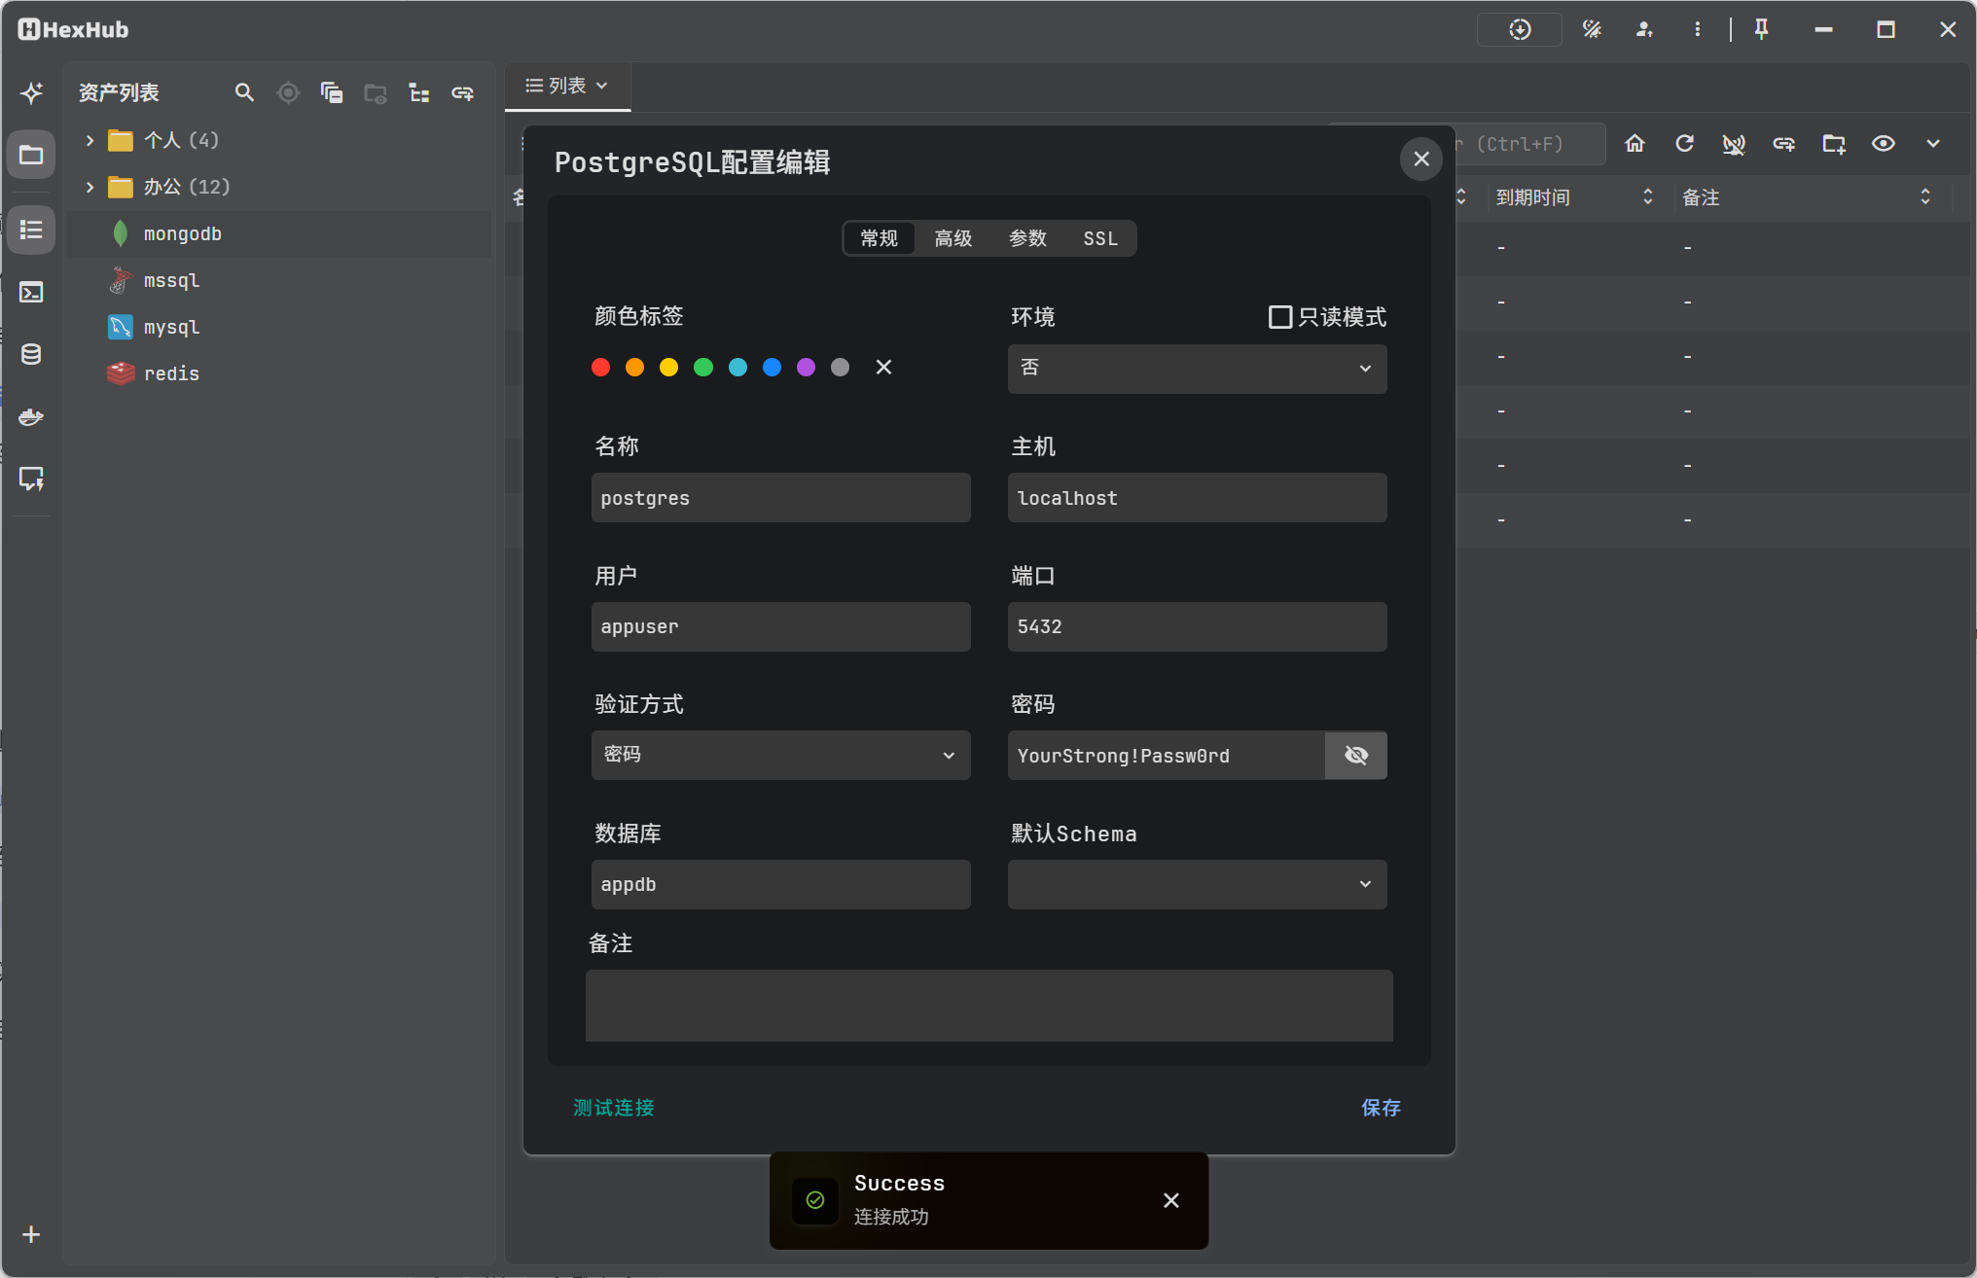Click the 端口 field containing 5432
The image size is (1977, 1278).
[x=1197, y=626]
